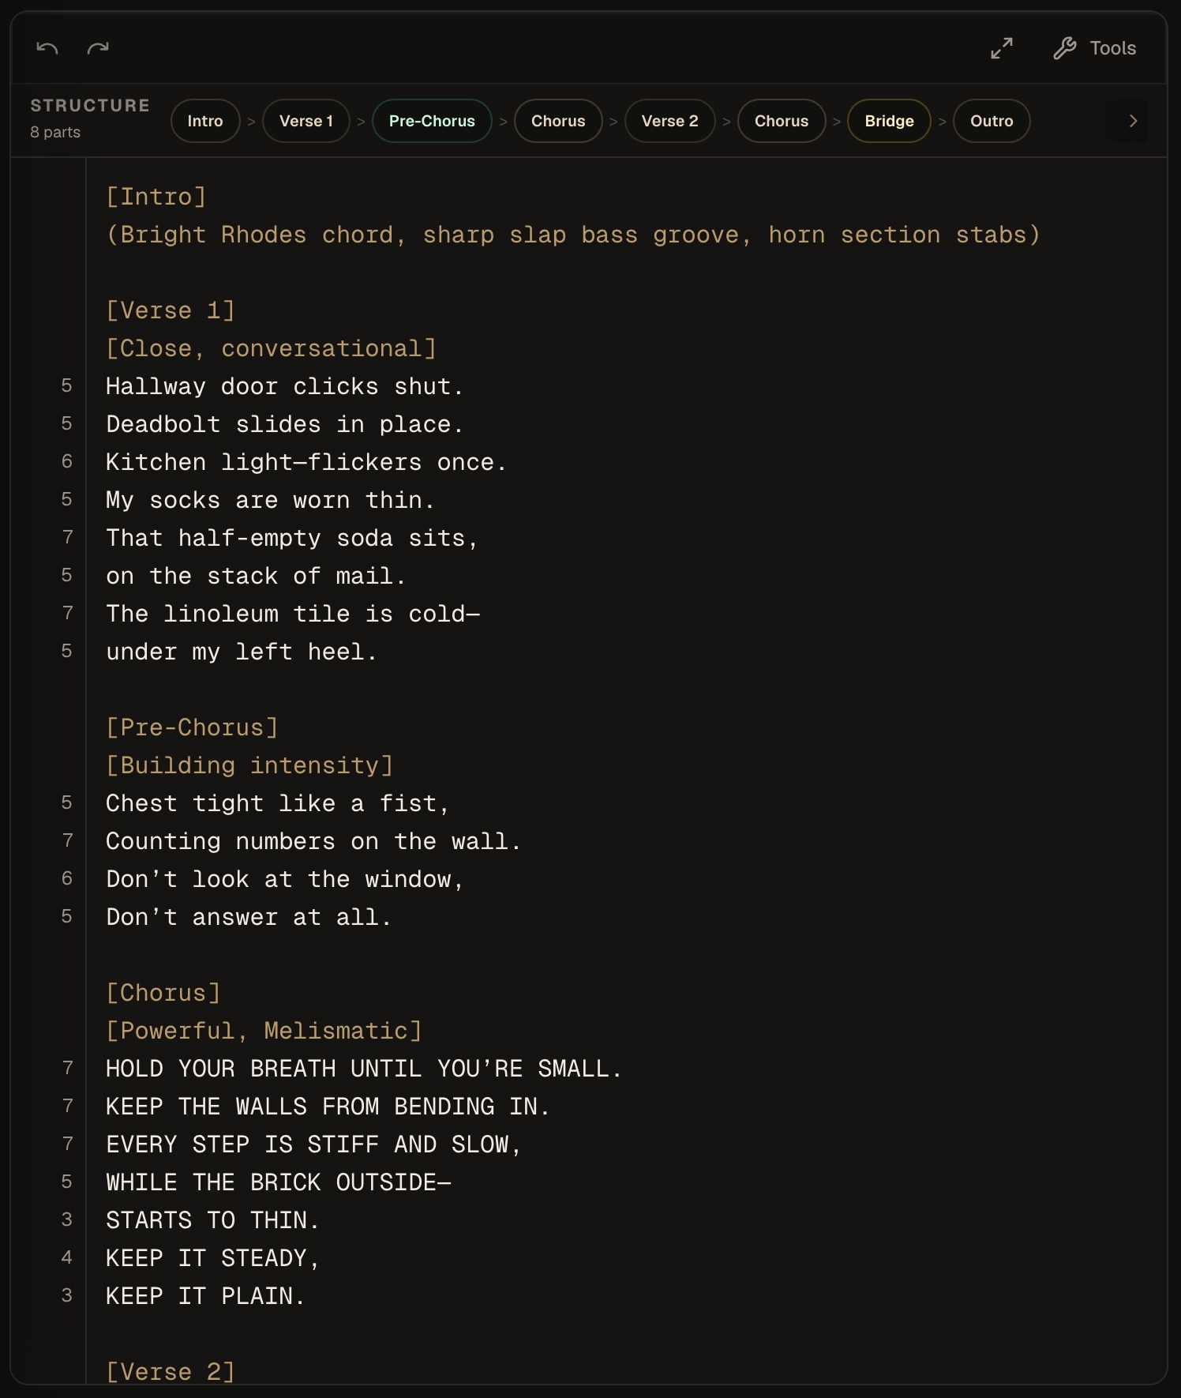Click the redo arrow icon
1181x1398 pixels.
[98, 48]
